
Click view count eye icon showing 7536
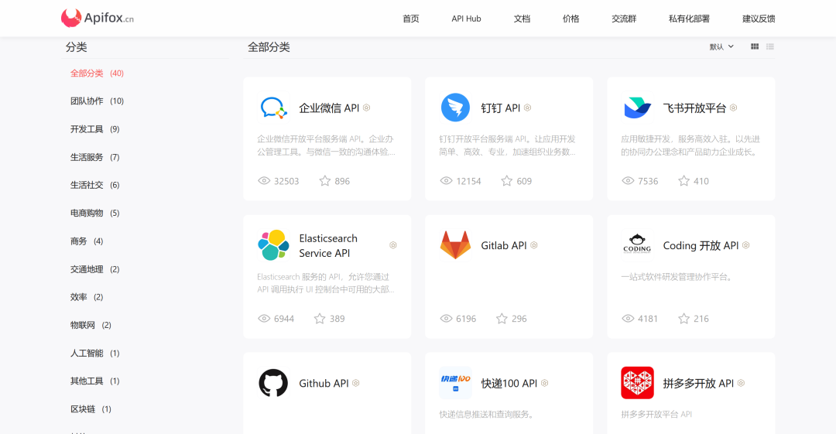point(628,181)
